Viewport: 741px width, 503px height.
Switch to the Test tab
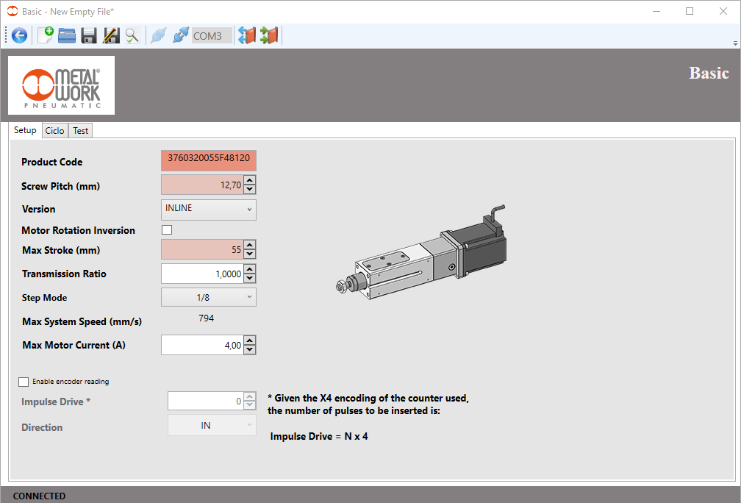80,130
